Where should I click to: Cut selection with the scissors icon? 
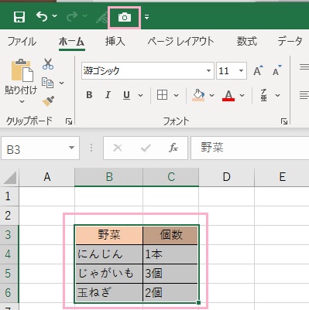(x=48, y=64)
